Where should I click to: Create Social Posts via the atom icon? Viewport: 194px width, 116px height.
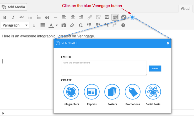click(153, 92)
